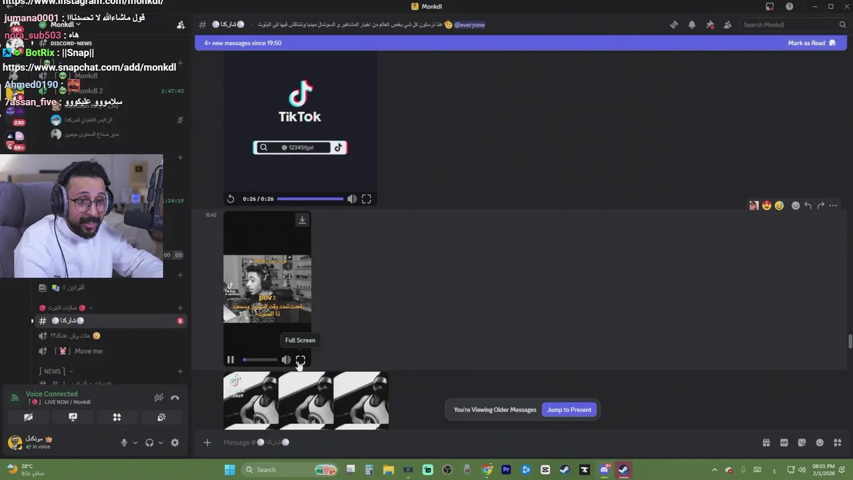Open notification settings bell icon
This screenshot has width=853, height=480.
tap(692, 25)
